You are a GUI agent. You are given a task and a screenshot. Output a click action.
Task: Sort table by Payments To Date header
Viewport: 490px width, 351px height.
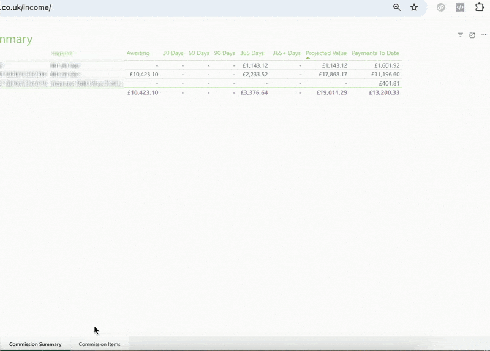(x=375, y=53)
